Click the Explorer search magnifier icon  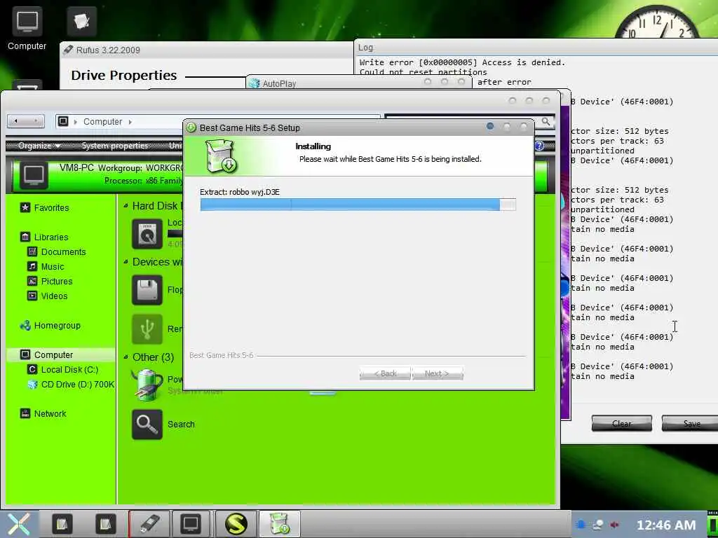[x=546, y=121]
